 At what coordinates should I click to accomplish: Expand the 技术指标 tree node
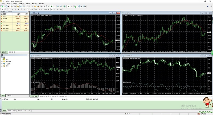tap(2, 61)
